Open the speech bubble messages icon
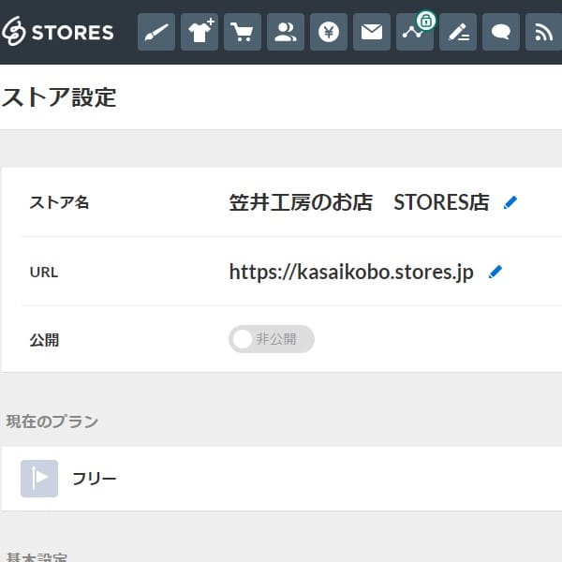The height and width of the screenshot is (562, 562). pyautogui.click(x=501, y=32)
